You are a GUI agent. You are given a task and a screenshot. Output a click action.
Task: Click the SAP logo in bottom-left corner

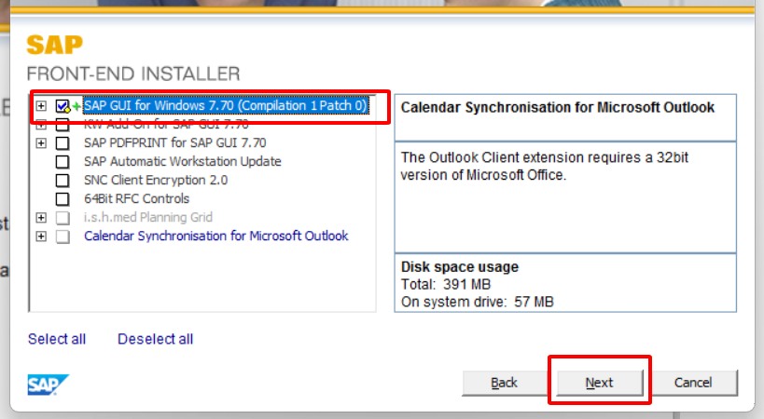pyautogui.click(x=48, y=385)
